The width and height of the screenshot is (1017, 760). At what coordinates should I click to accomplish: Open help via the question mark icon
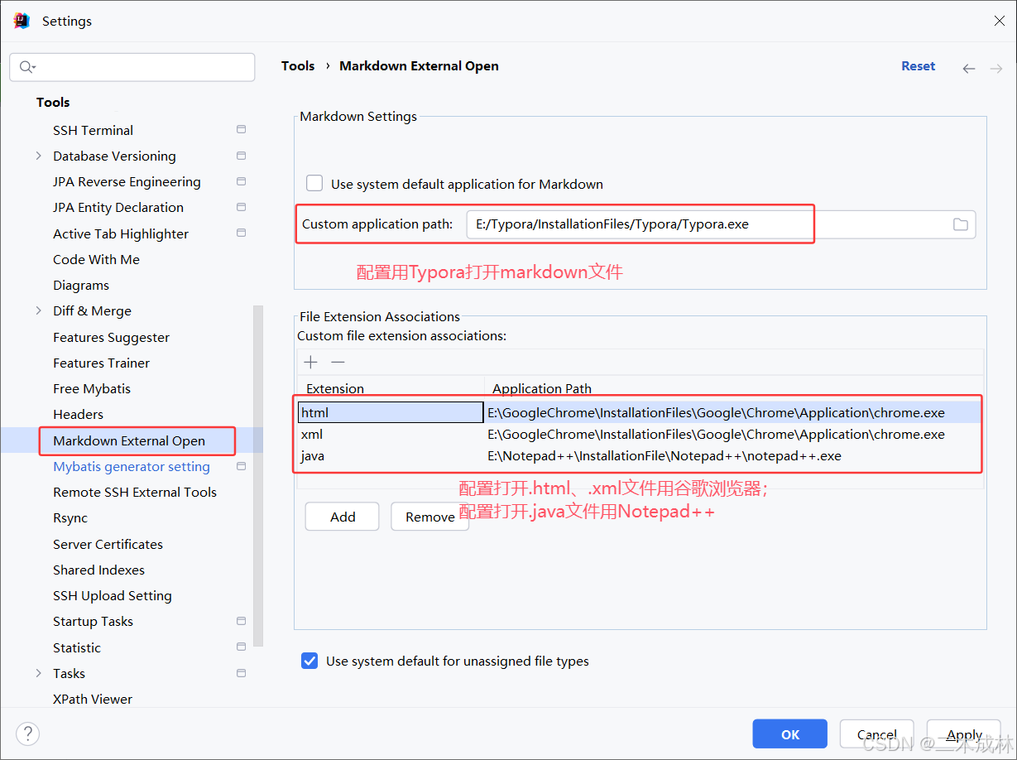point(27,734)
